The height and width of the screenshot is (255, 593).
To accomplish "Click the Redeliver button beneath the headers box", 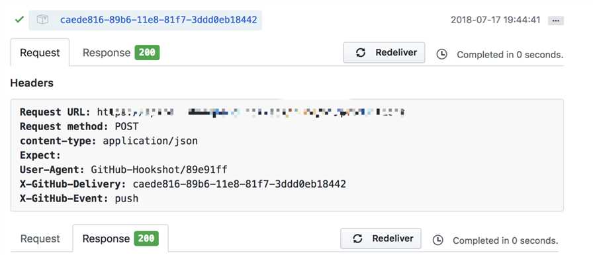I will coord(381,238).
